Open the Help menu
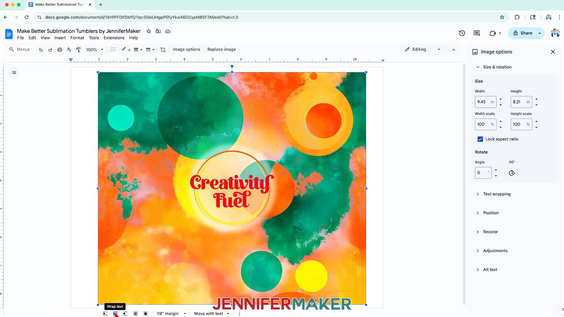 tap(134, 38)
